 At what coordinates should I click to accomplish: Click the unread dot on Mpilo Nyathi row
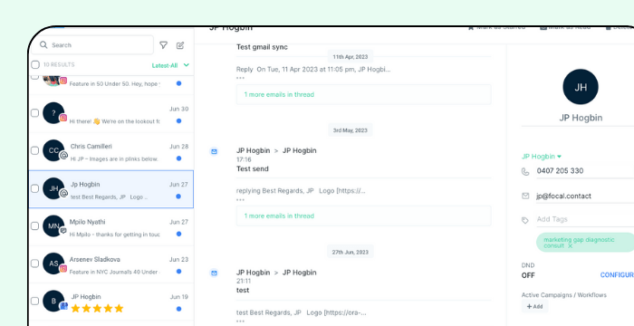tap(178, 234)
